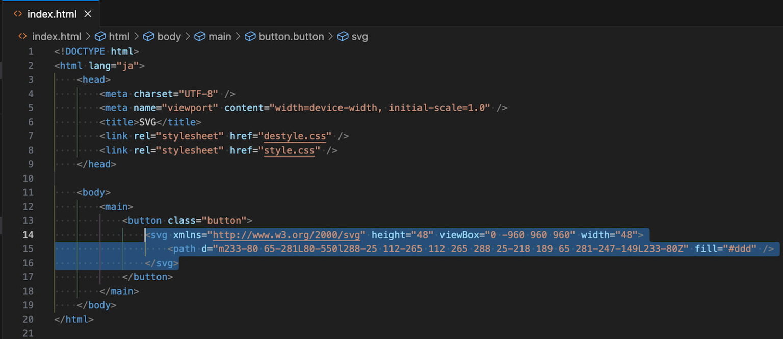
Task: Open the destyle.css stylesheet link
Action: coord(295,136)
